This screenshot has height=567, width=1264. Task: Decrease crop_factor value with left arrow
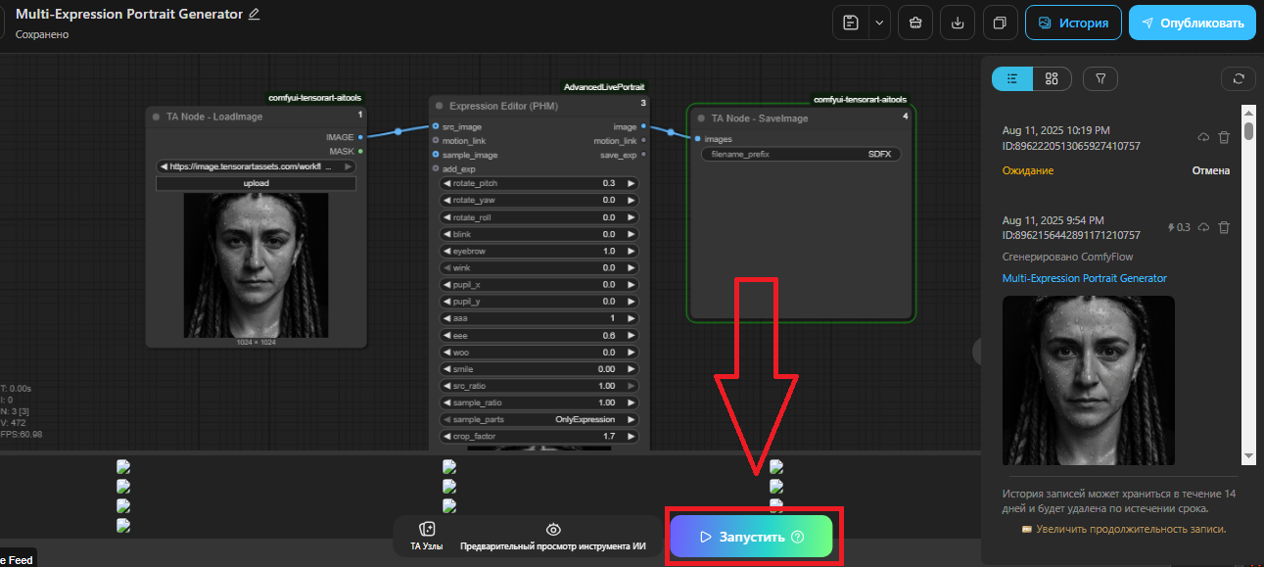pyautogui.click(x=447, y=436)
